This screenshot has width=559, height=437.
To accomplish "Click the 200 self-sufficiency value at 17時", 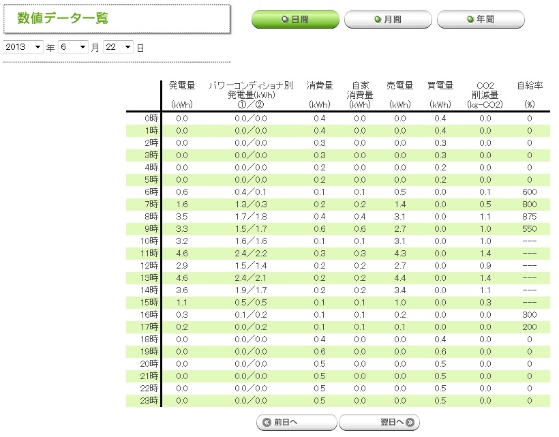I will click(530, 327).
